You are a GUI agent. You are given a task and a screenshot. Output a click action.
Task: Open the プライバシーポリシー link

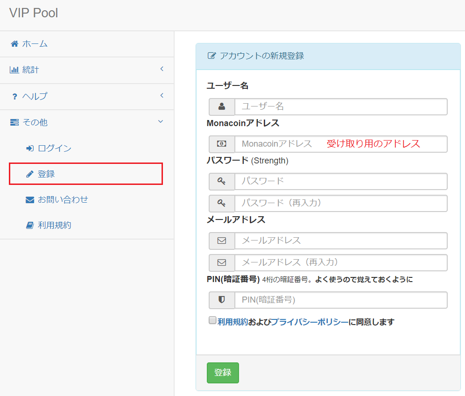point(310,322)
